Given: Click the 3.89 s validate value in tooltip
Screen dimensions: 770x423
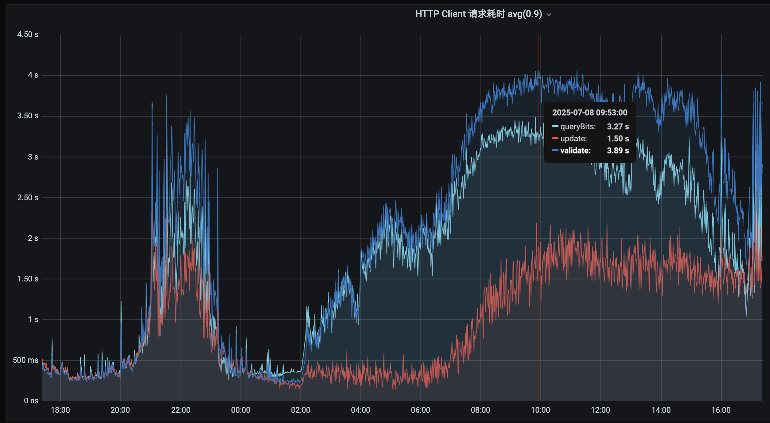Looking at the screenshot, I should click(617, 151).
